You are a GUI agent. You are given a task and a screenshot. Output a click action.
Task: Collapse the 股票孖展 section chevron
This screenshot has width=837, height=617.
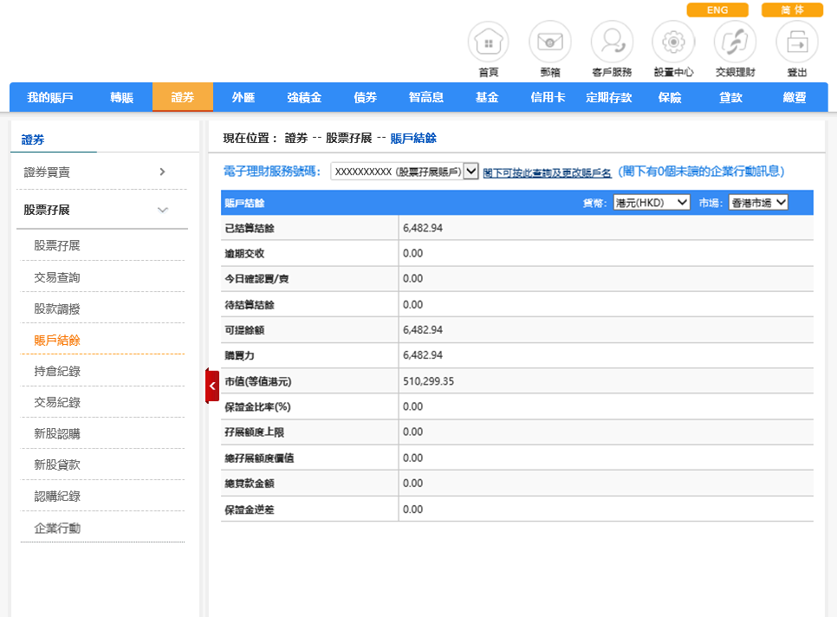click(x=162, y=210)
